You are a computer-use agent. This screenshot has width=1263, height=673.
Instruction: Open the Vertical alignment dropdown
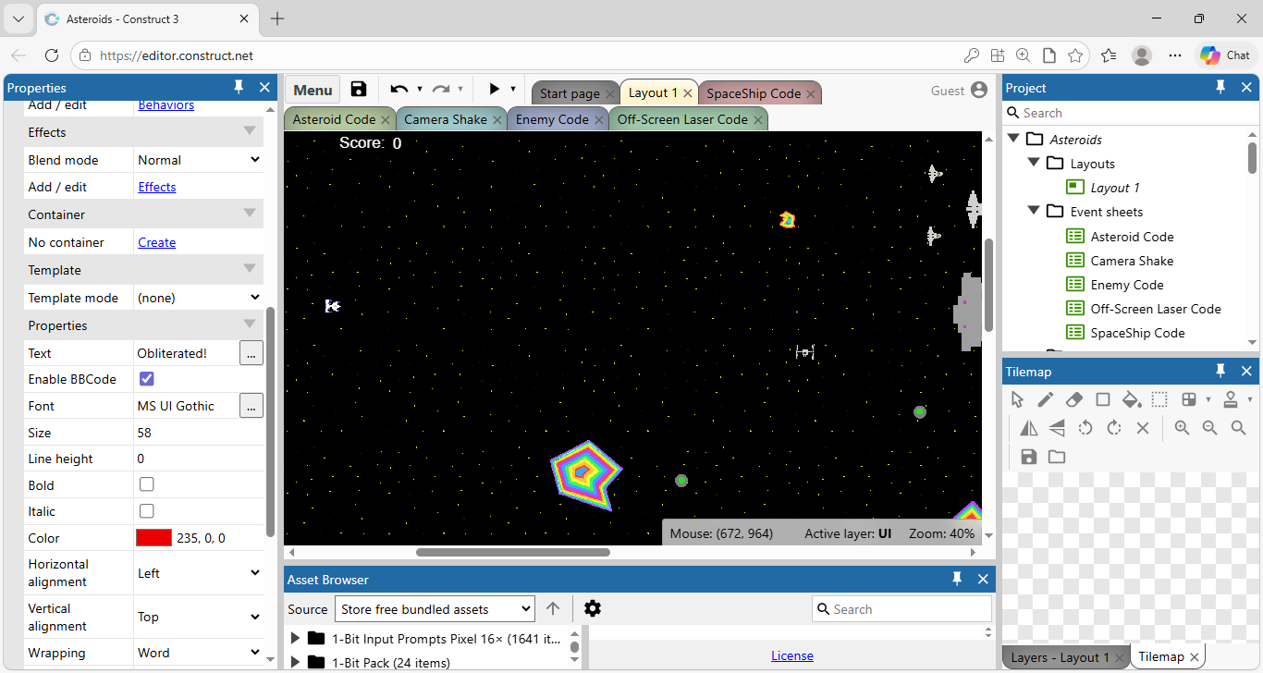pyautogui.click(x=199, y=617)
